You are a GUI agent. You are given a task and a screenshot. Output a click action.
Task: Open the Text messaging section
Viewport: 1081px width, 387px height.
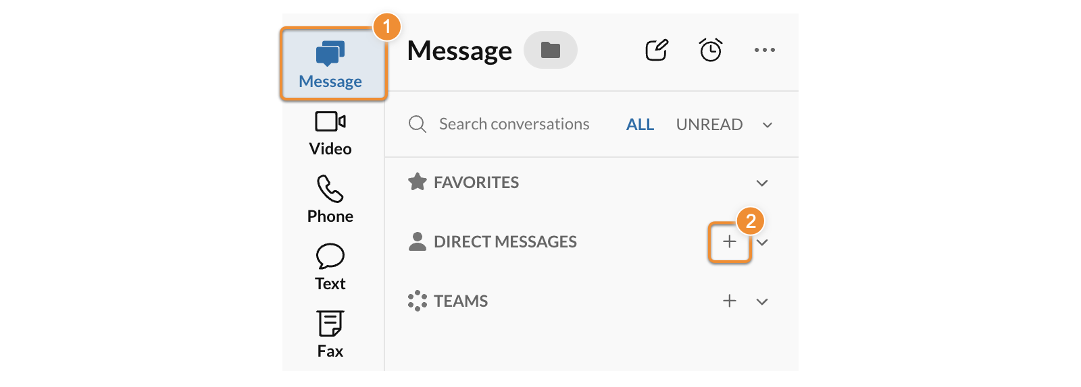coord(330,267)
